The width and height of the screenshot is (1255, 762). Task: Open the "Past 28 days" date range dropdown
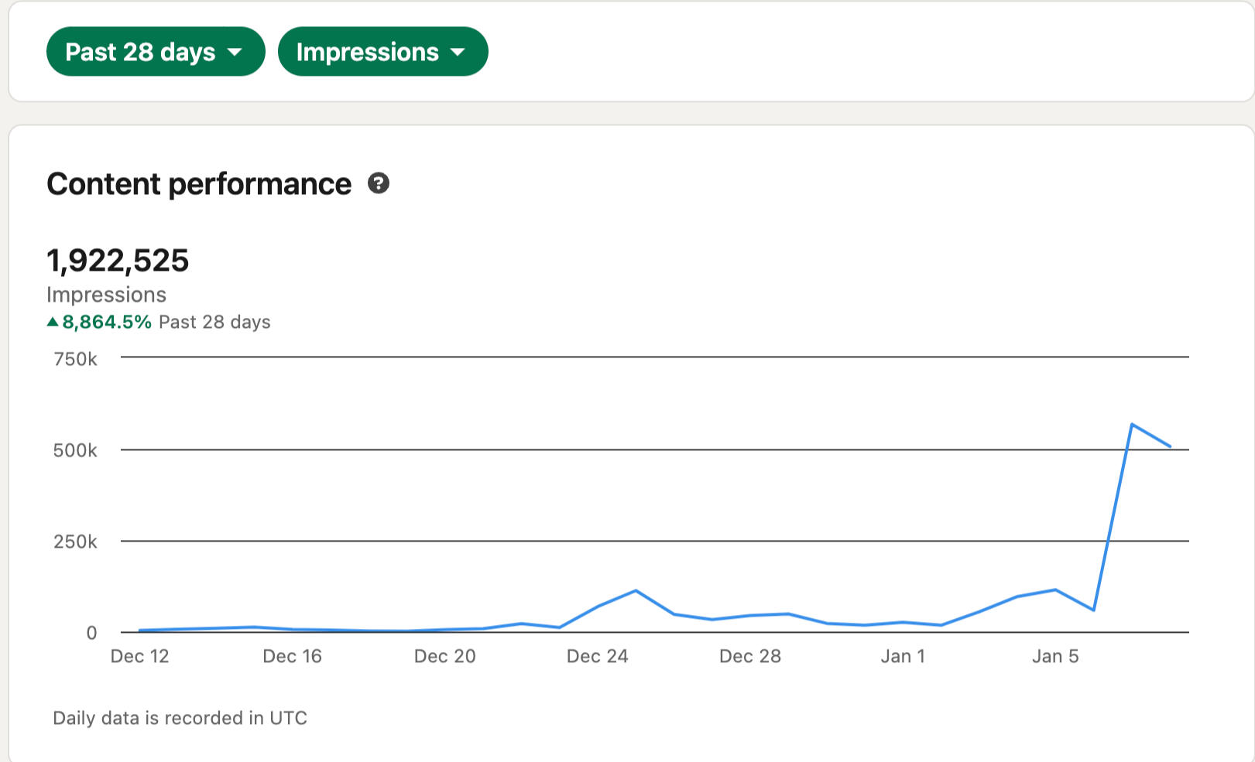tap(155, 52)
